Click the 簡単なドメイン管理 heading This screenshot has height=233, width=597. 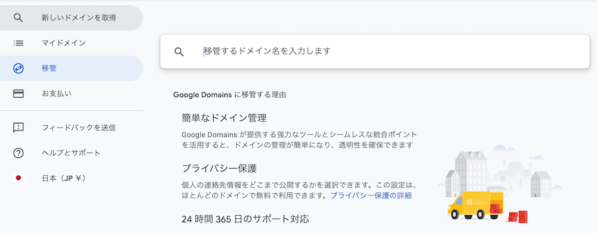[x=224, y=118]
